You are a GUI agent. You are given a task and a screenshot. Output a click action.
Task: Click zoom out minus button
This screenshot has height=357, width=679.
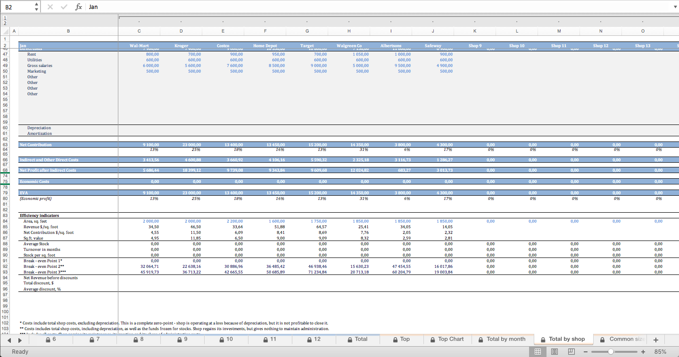585,352
